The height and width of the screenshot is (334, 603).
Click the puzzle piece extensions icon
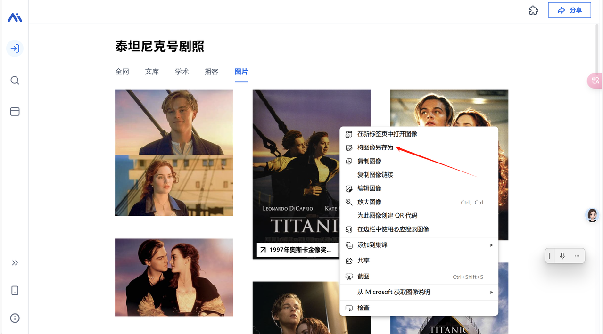point(533,10)
